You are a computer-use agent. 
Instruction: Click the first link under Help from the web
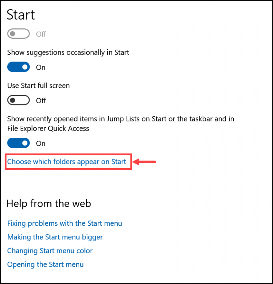tap(65, 223)
